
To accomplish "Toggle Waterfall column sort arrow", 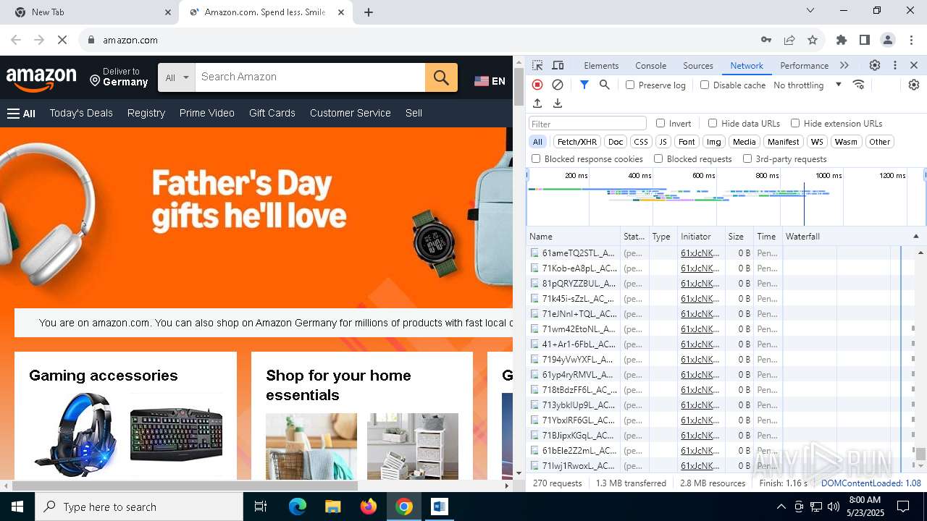I will [915, 237].
